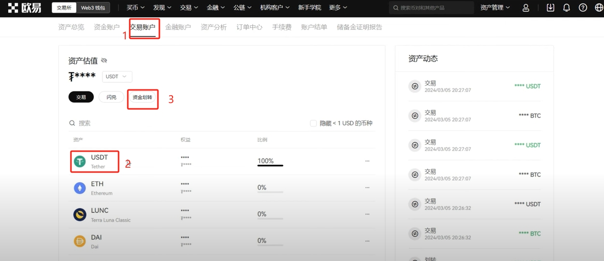Expand the 资产管理 dropdown
604x261 pixels.
(495, 8)
